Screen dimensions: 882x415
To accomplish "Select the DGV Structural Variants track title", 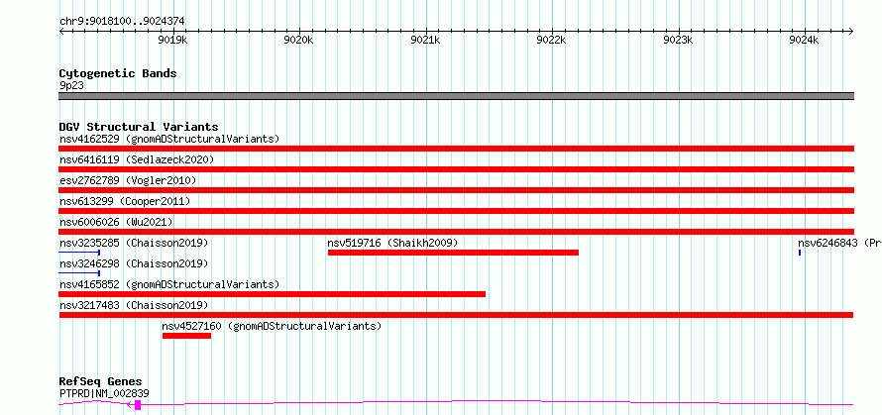I will point(139,127).
